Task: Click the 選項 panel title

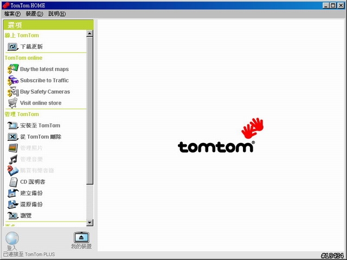Action: 15,25
